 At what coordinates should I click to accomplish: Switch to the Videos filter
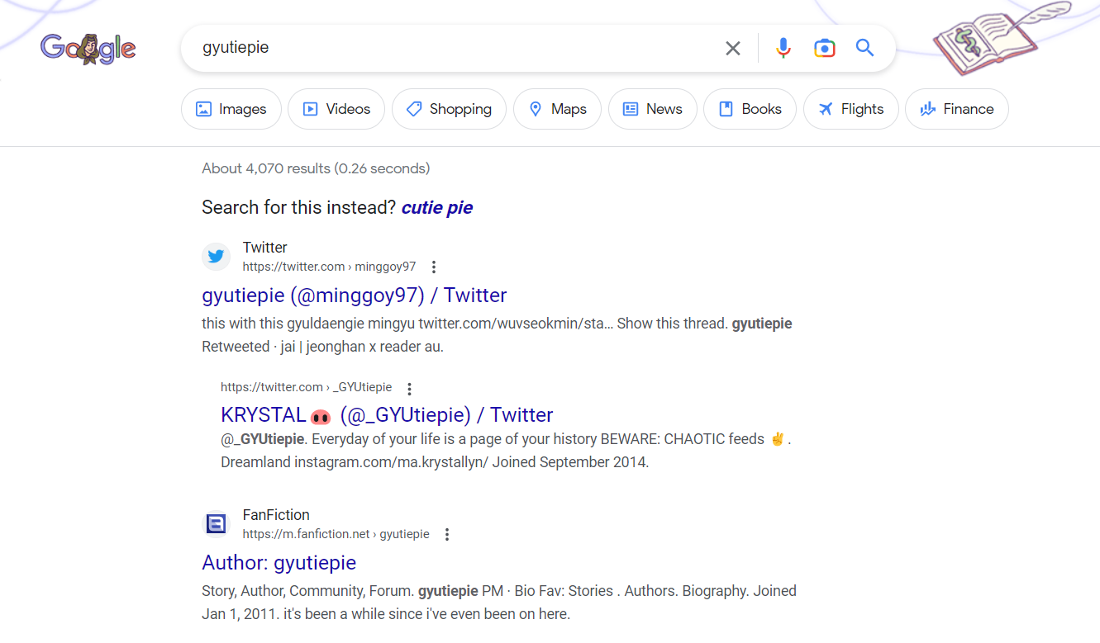click(x=336, y=109)
